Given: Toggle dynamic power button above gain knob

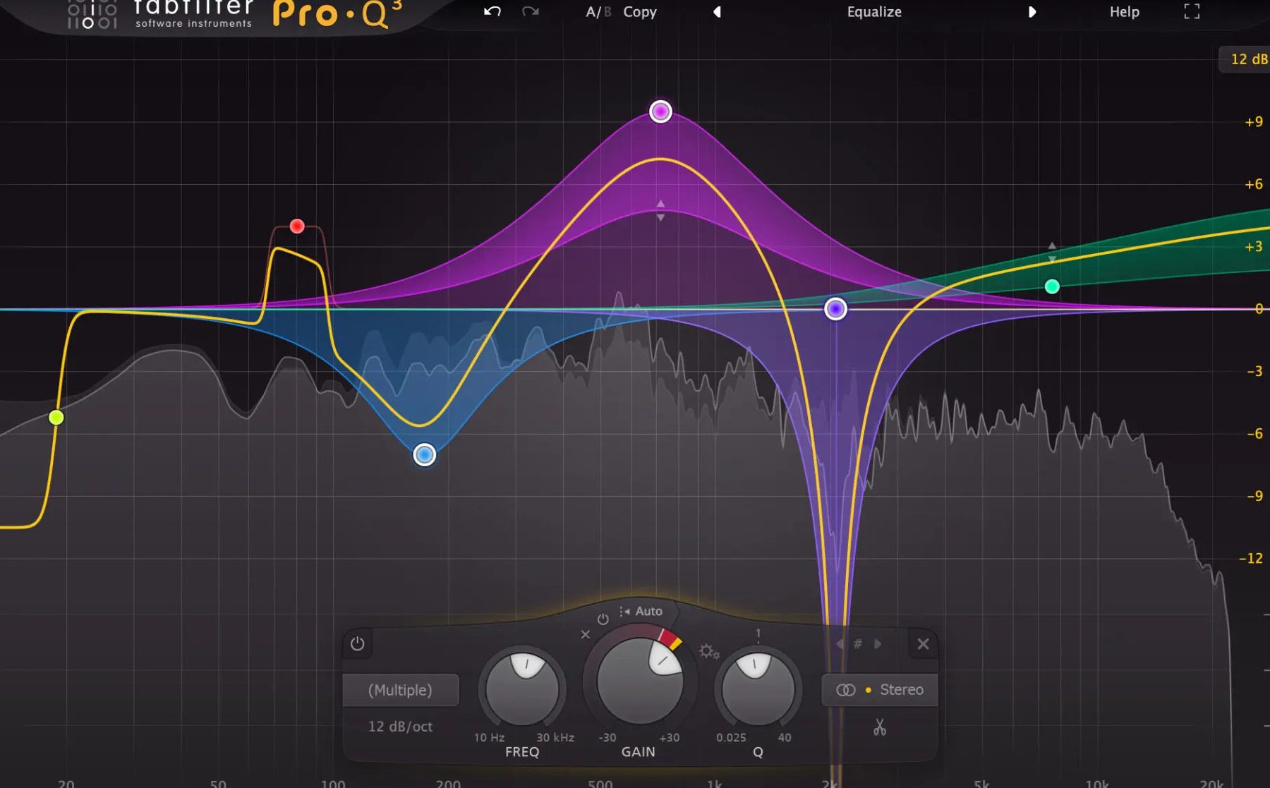Looking at the screenshot, I should click(603, 619).
